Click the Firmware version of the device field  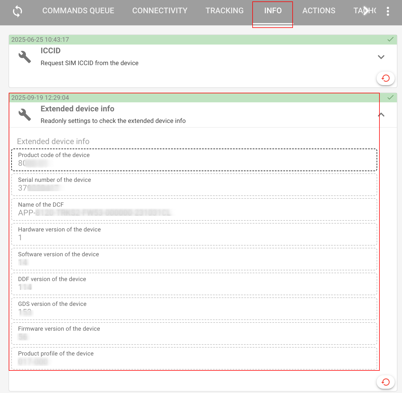click(194, 334)
